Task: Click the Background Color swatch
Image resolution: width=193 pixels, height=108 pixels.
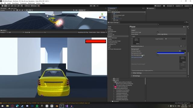Action: point(170,53)
